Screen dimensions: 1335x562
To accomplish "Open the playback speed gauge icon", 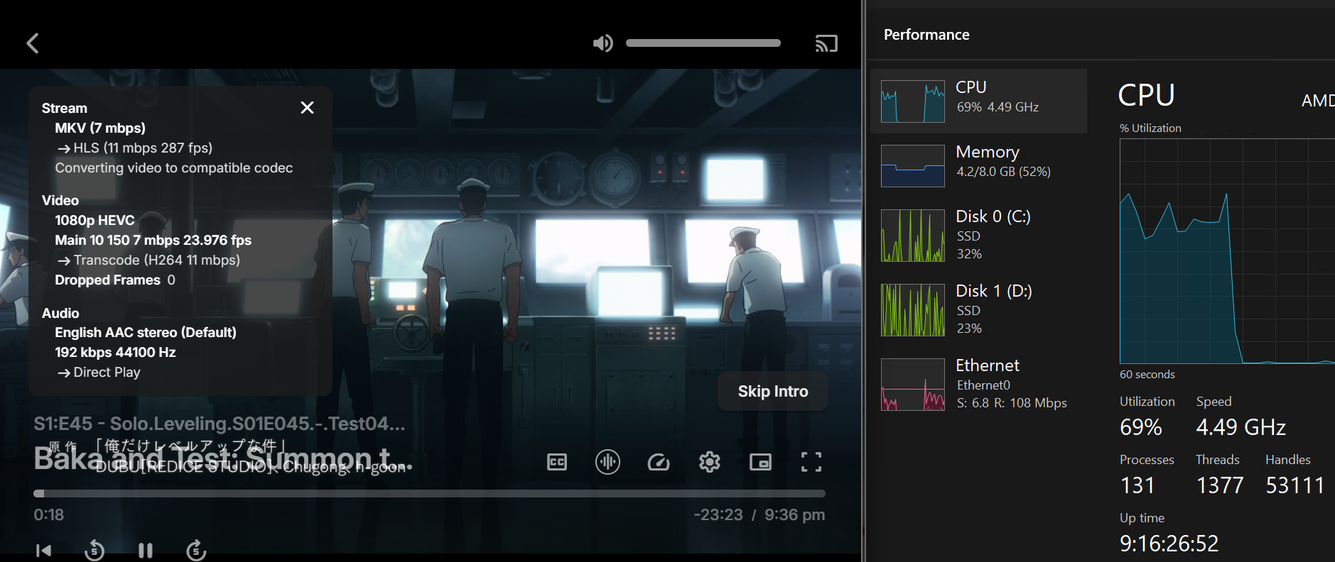I will (659, 463).
